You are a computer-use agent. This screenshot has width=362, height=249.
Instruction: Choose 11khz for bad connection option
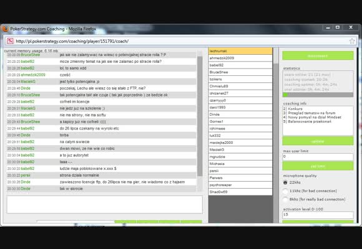coord(285,191)
